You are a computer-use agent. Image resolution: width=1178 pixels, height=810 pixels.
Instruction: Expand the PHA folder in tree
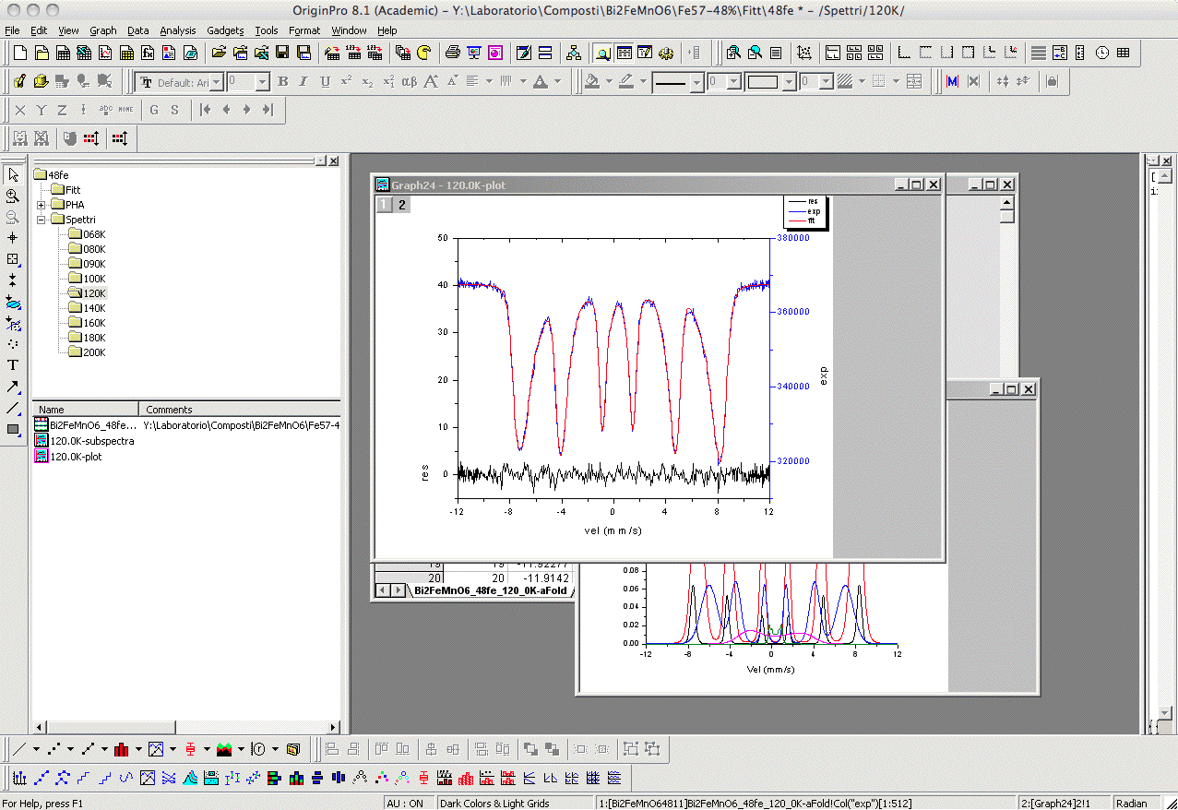42,205
